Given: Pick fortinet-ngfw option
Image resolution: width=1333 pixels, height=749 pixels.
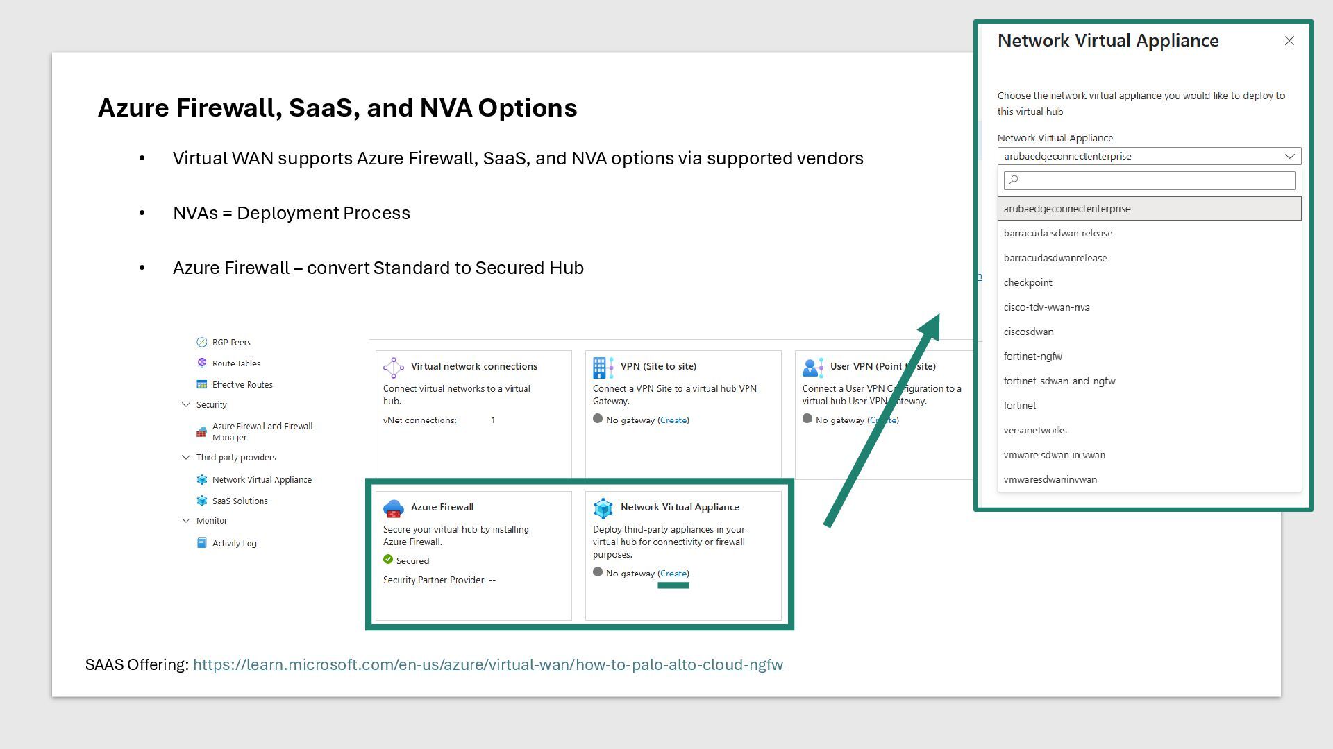Looking at the screenshot, I should (1150, 356).
